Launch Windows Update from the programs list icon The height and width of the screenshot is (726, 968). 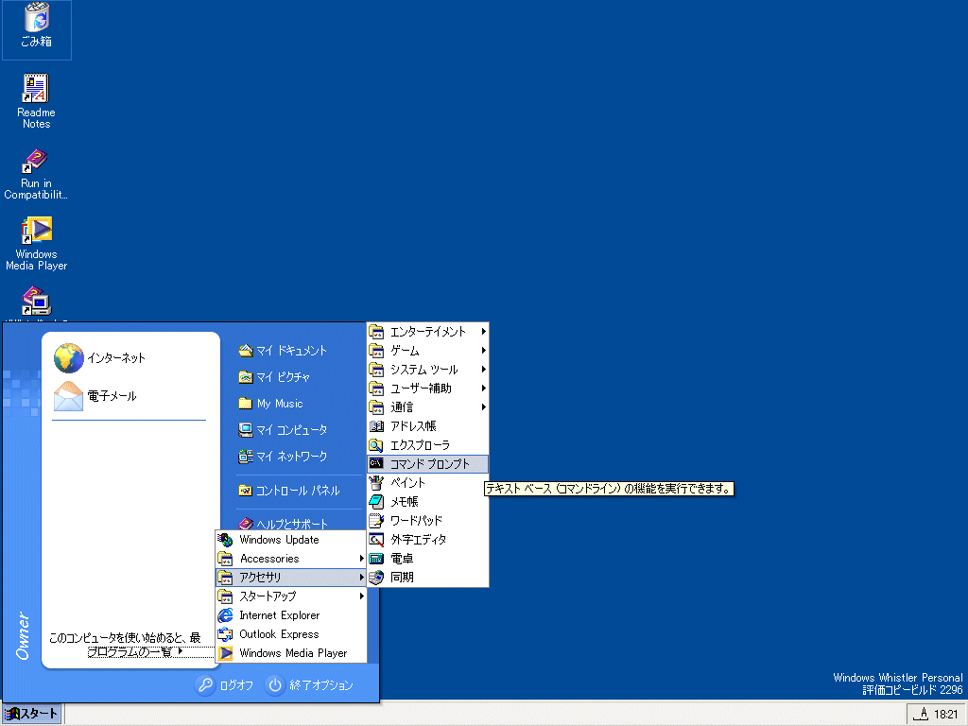[225, 540]
